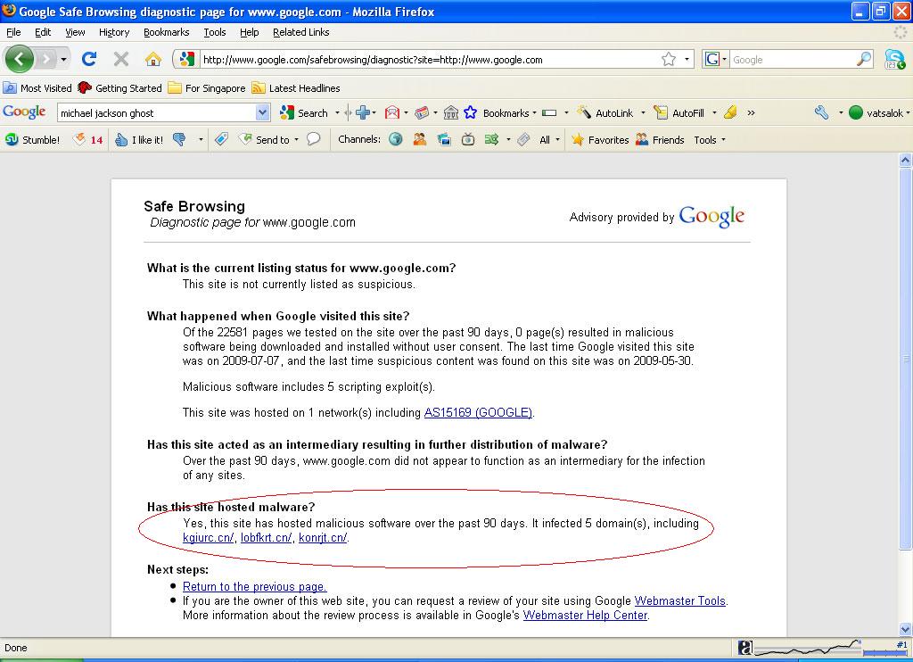913x662 pixels.
Task: Click the Google Toolbar Search button
Action: click(303, 113)
